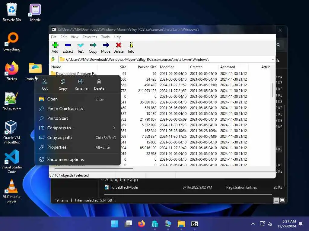Viewport: 309px width, 231px height.
Task: Select Cut icon in context menu
Action: (x=45, y=85)
